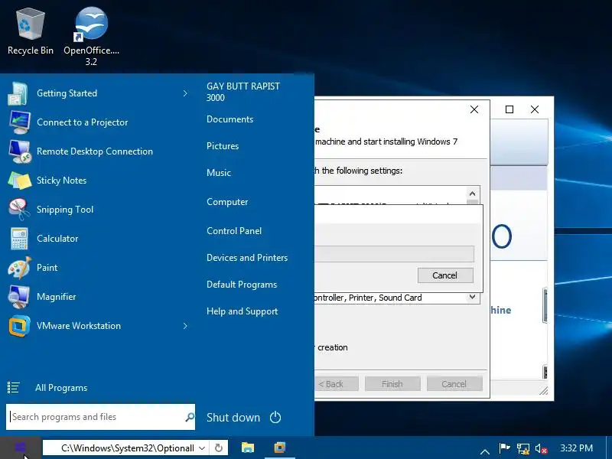Click the Getting Started icon in Start menu
This screenshot has width=612, height=459.
pyautogui.click(x=18, y=93)
